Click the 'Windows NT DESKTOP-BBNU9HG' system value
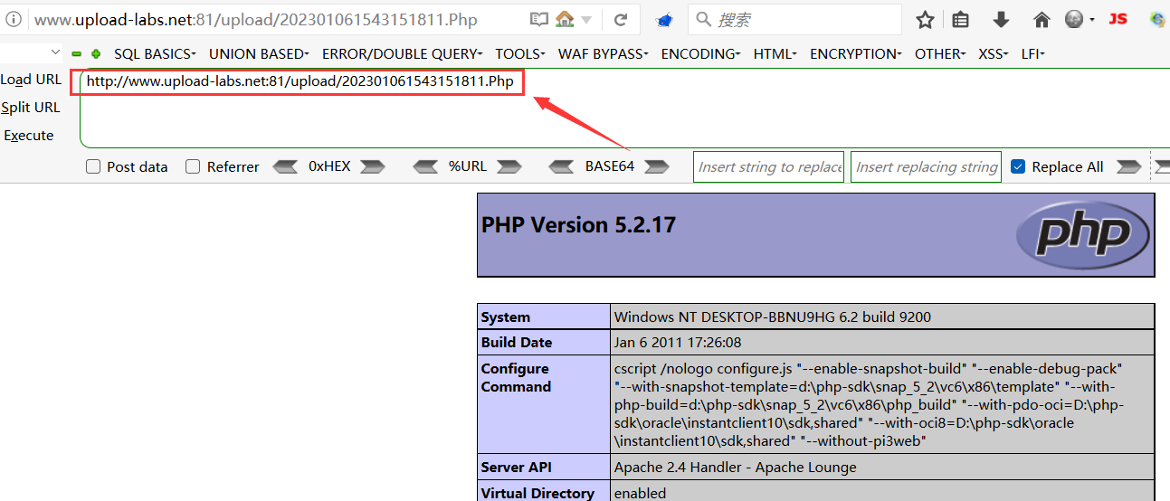Viewport: 1170px width, 501px height. coord(772,317)
